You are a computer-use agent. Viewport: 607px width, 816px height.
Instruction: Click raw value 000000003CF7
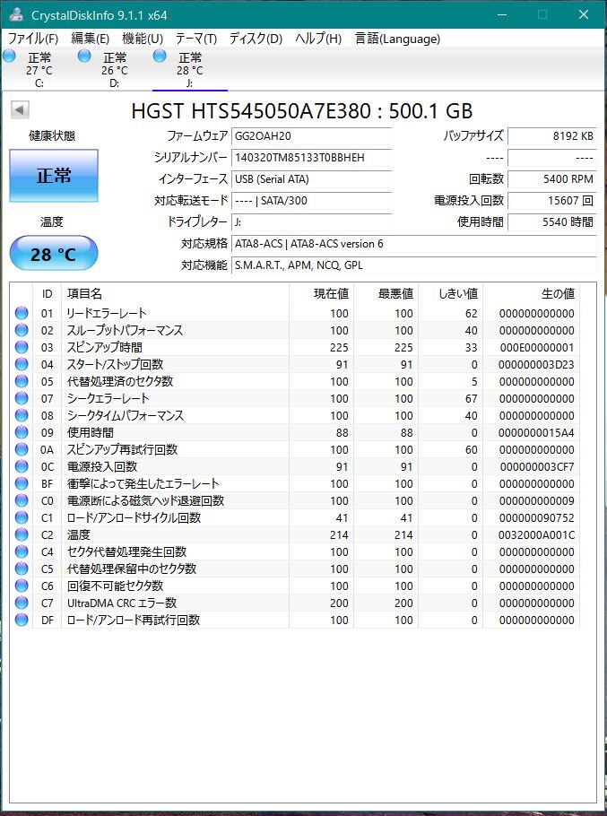click(x=537, y=467)
